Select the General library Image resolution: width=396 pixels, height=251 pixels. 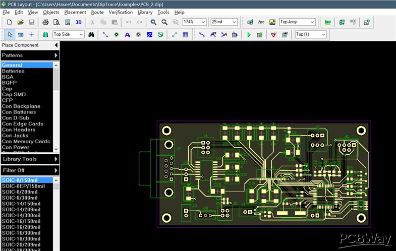[x=27, y=65]
